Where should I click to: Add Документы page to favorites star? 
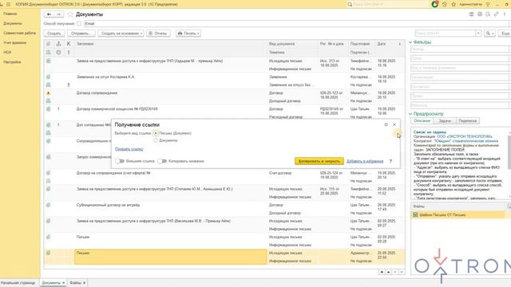70,14
